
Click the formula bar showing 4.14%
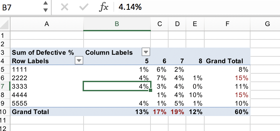[x=196, y=7]
